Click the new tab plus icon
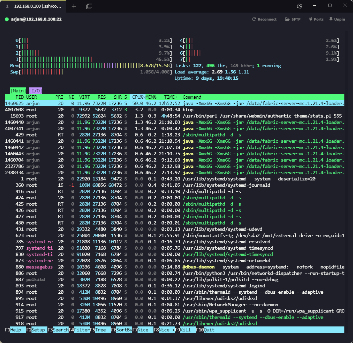The image size is (353, 343). coord(74,6)
